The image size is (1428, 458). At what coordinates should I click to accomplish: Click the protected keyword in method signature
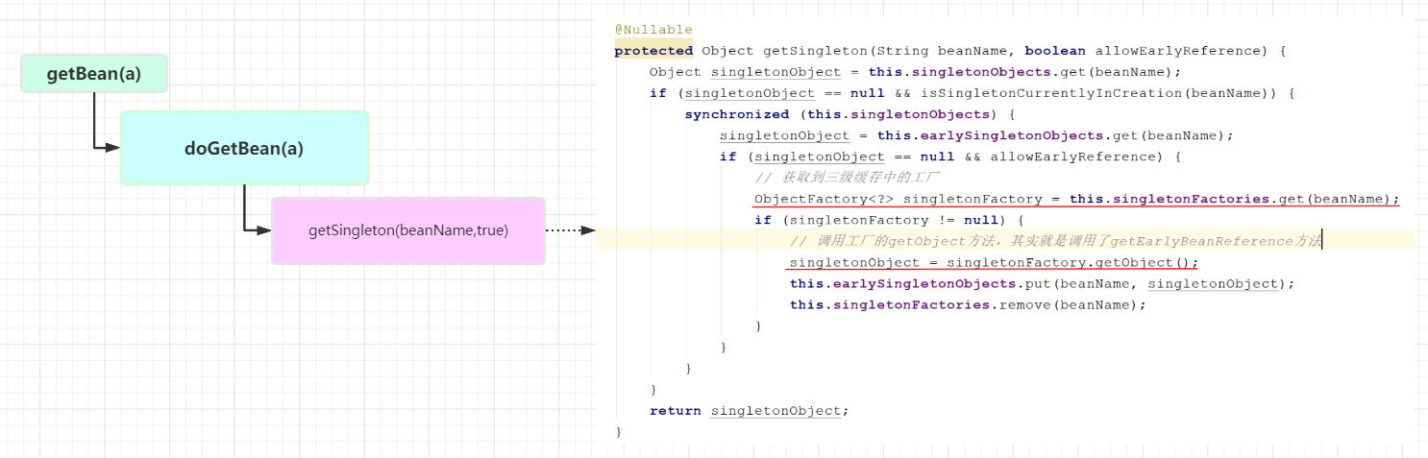pyautogui.click(x=653, y=51)
